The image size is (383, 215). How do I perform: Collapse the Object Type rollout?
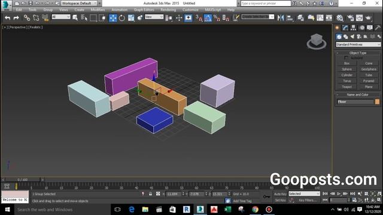point(358,53)
